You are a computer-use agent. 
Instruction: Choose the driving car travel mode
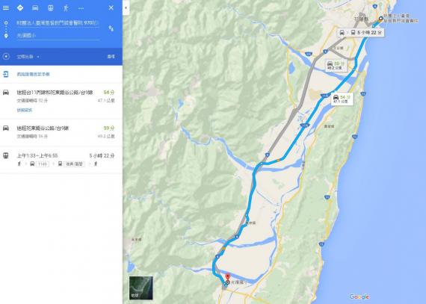35,8
